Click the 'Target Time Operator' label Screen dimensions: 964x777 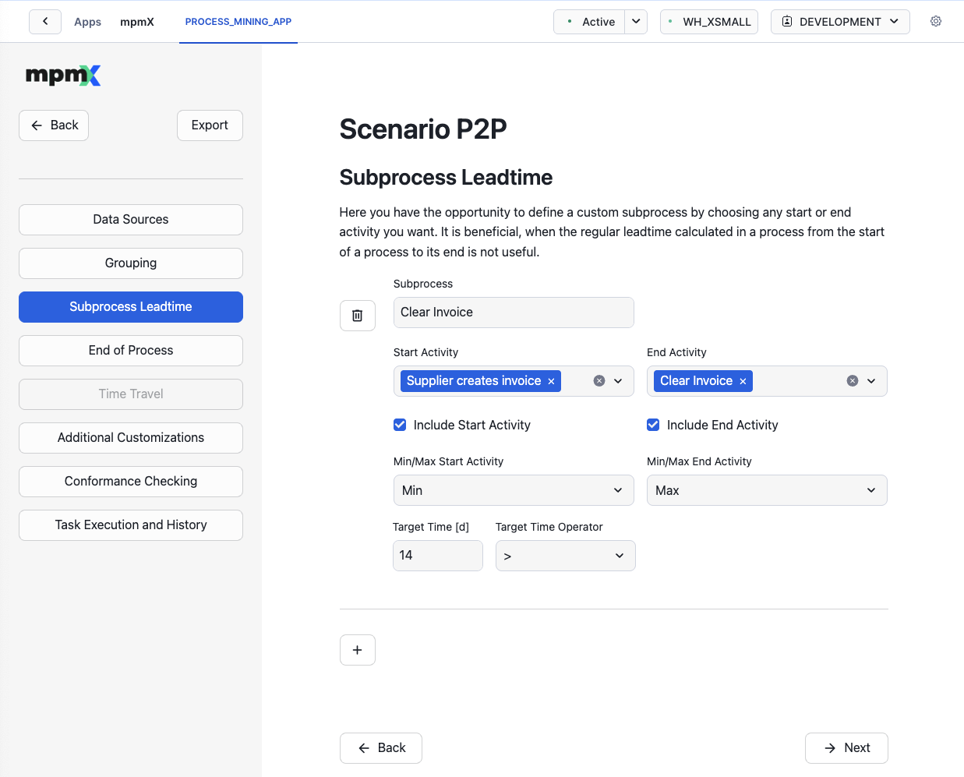click(x=549, y=527)
